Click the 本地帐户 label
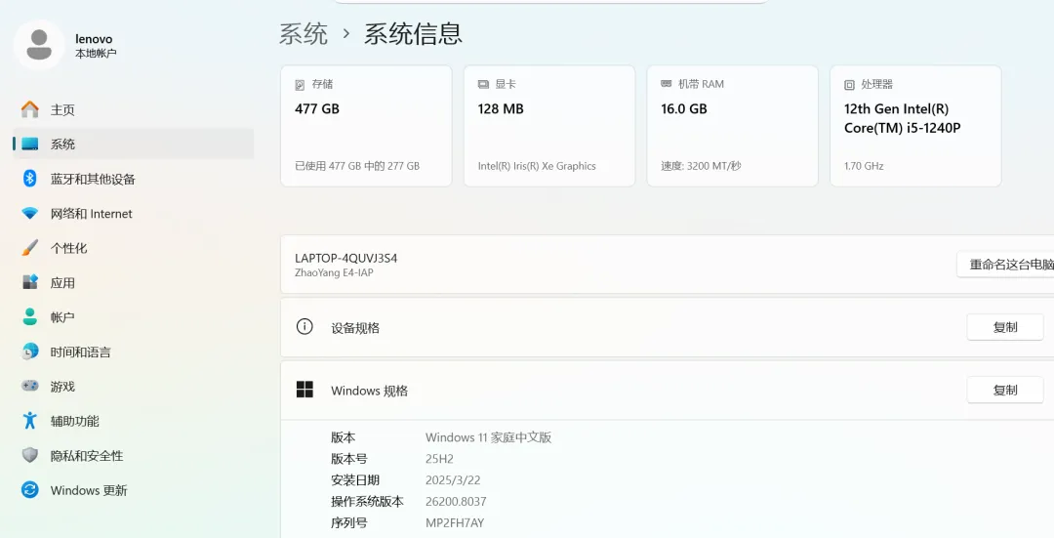 pos(96,53)
